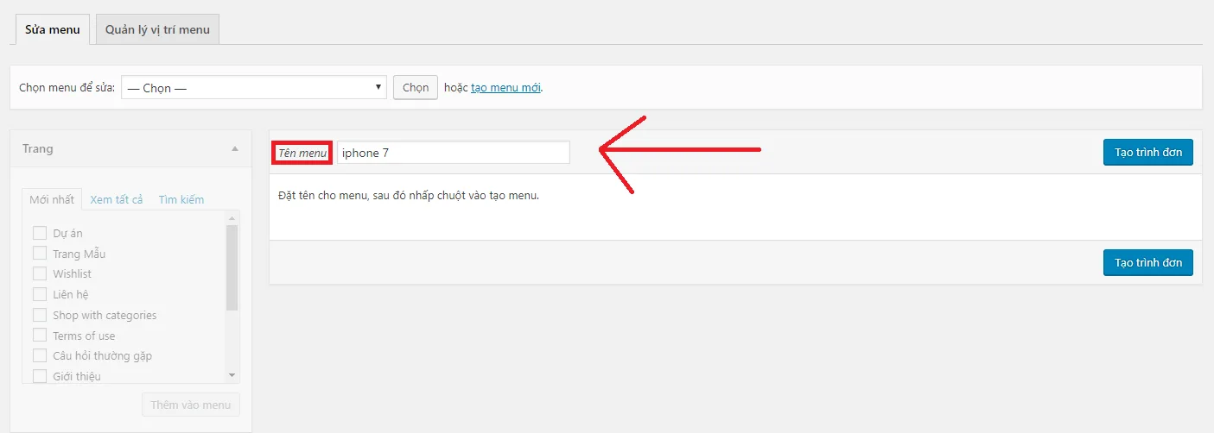The width and height of the screenshot is (1214, 433).
Task: Click the Đặt tên cho menu instruction text
Action: [x=409, y=196]
